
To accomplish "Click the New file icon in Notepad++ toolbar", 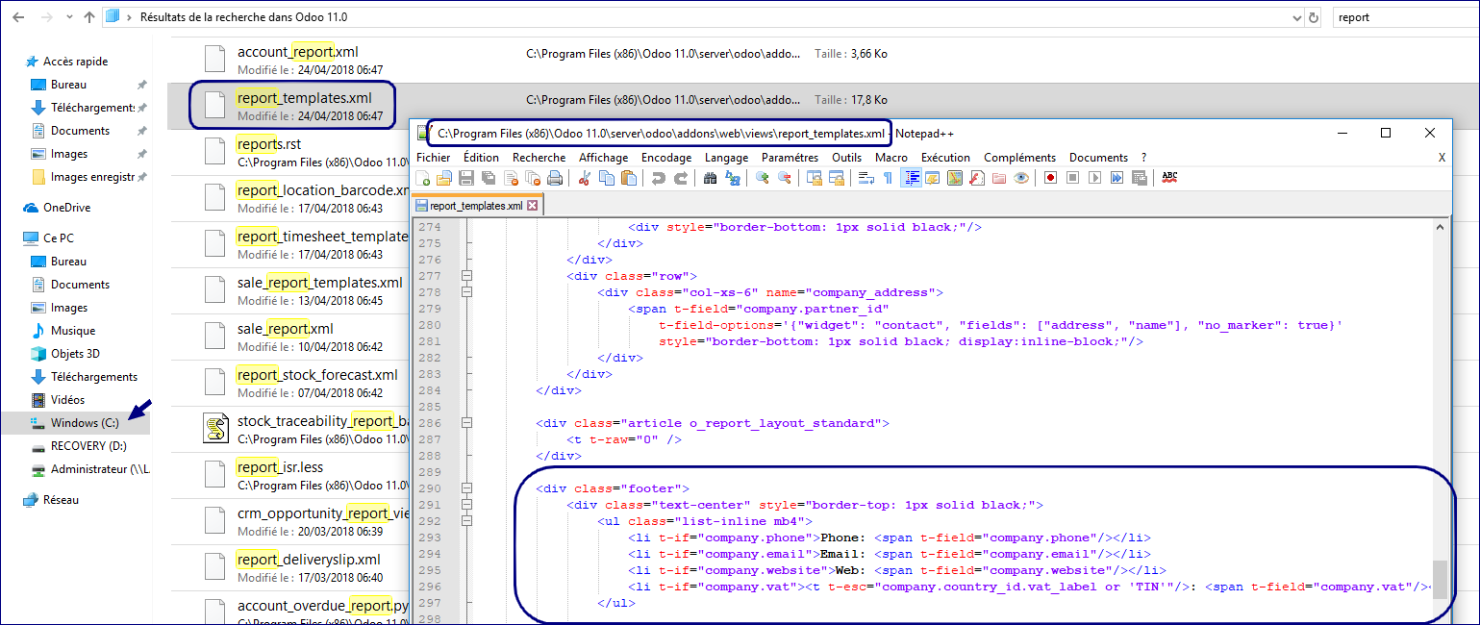I will 423,178.
